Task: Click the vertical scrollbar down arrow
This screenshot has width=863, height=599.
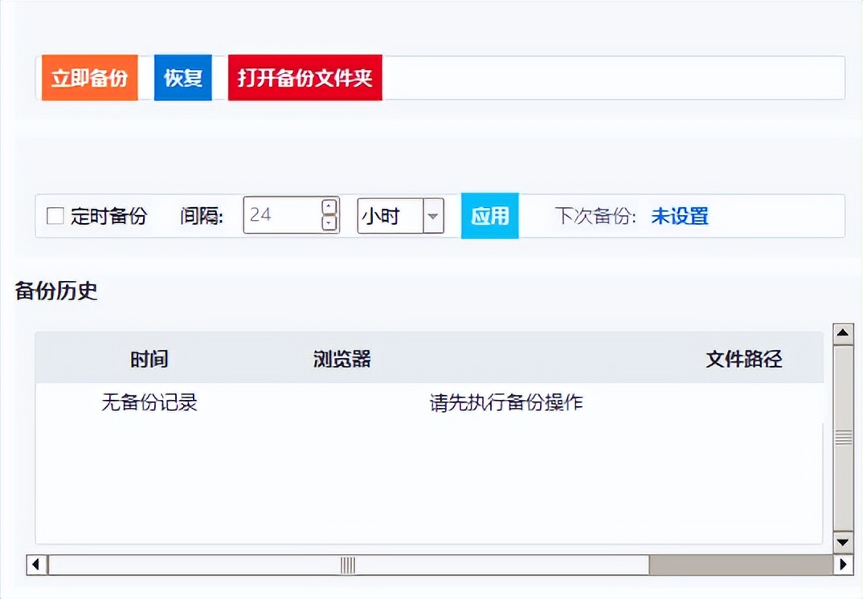Action: 842,542
